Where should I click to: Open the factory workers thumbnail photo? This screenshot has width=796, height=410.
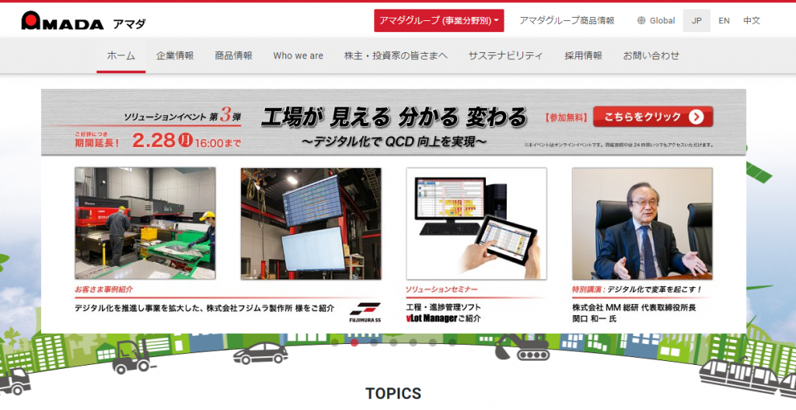coord(145,223)
